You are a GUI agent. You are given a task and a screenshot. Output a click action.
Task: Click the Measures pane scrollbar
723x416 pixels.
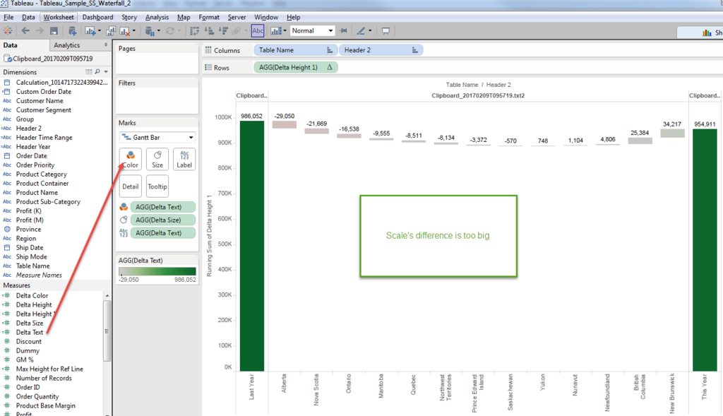(x=107, y=331)
